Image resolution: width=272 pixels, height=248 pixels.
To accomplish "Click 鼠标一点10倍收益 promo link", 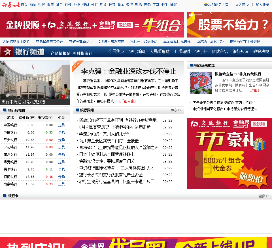I will [x=144, y=41].
